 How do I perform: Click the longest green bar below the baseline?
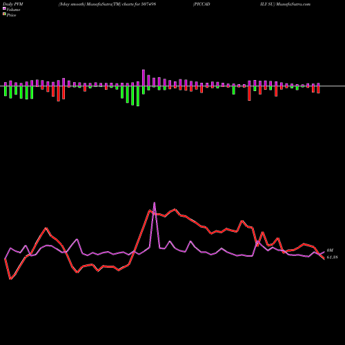pos(138,96)
